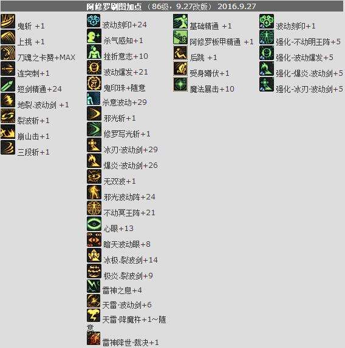
Task: Click the 鬼斩 skill icon
Action: pyautogui.click(x=8, y=21)
